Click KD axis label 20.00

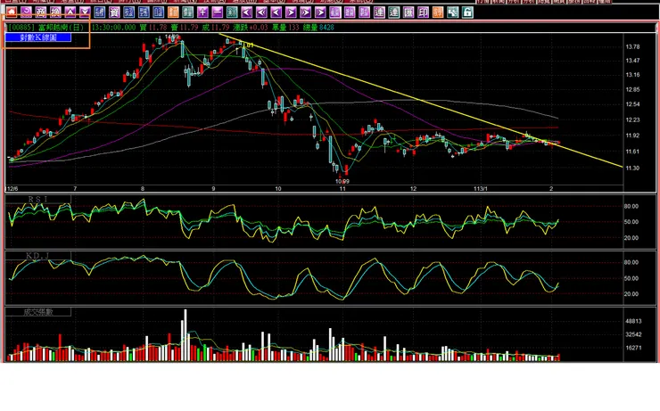[631, 293]
